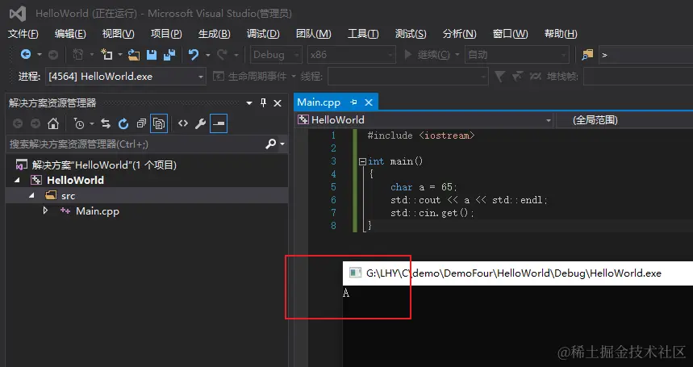The image size is (693, 367).
Task: Close the Solution Explorer panel
Action: (x=278, y=103)
